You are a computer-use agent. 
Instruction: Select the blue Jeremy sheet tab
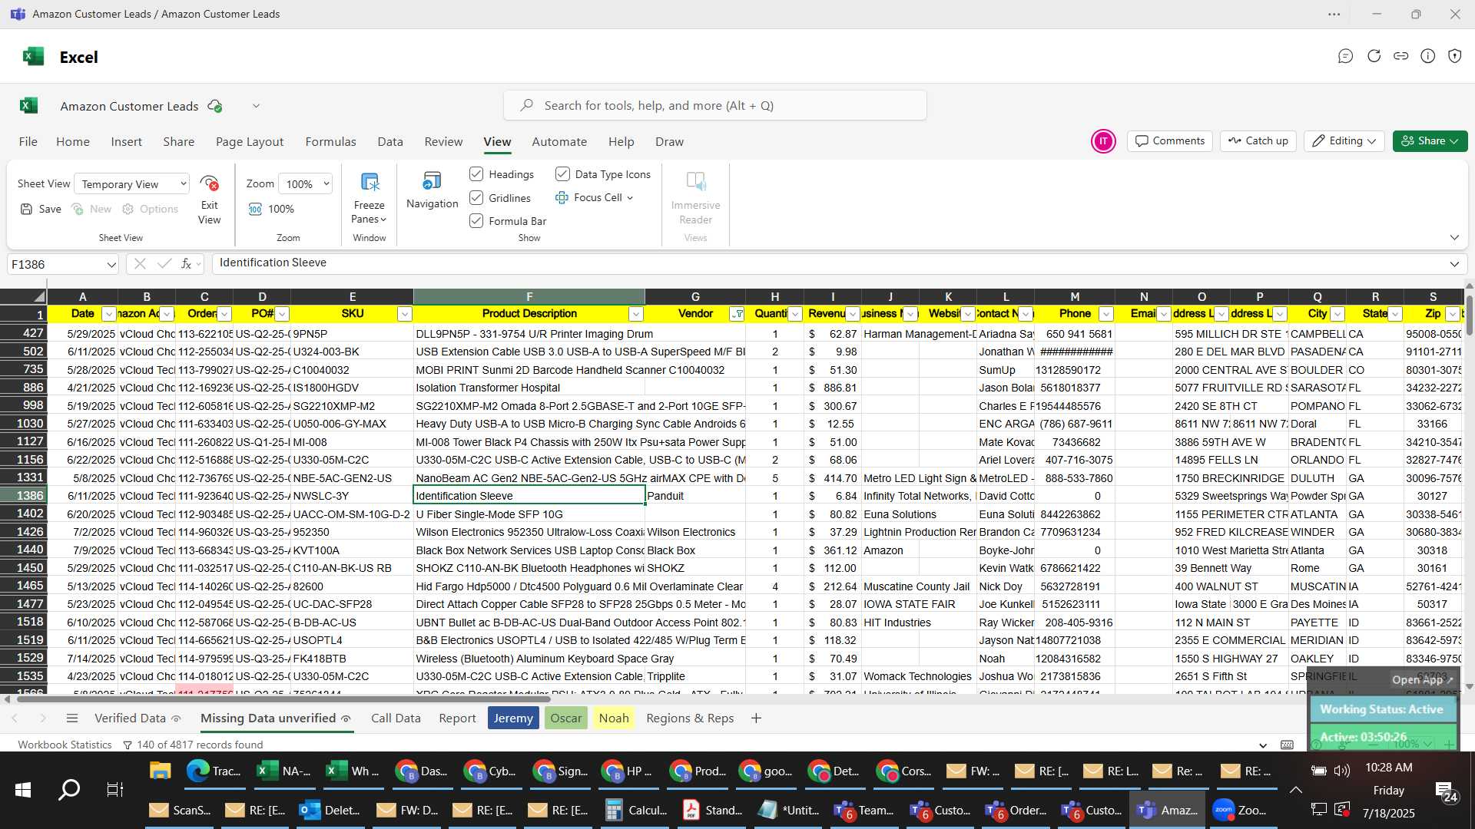pos(513,718)
